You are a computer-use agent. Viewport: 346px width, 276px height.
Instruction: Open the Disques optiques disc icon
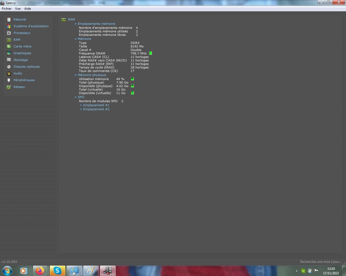(x=9, y=67)
